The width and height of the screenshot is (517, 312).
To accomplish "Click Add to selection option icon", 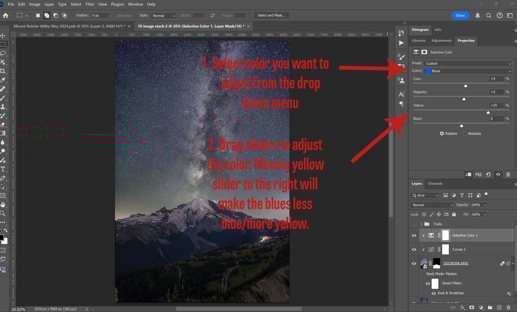I will click(47, 16).
